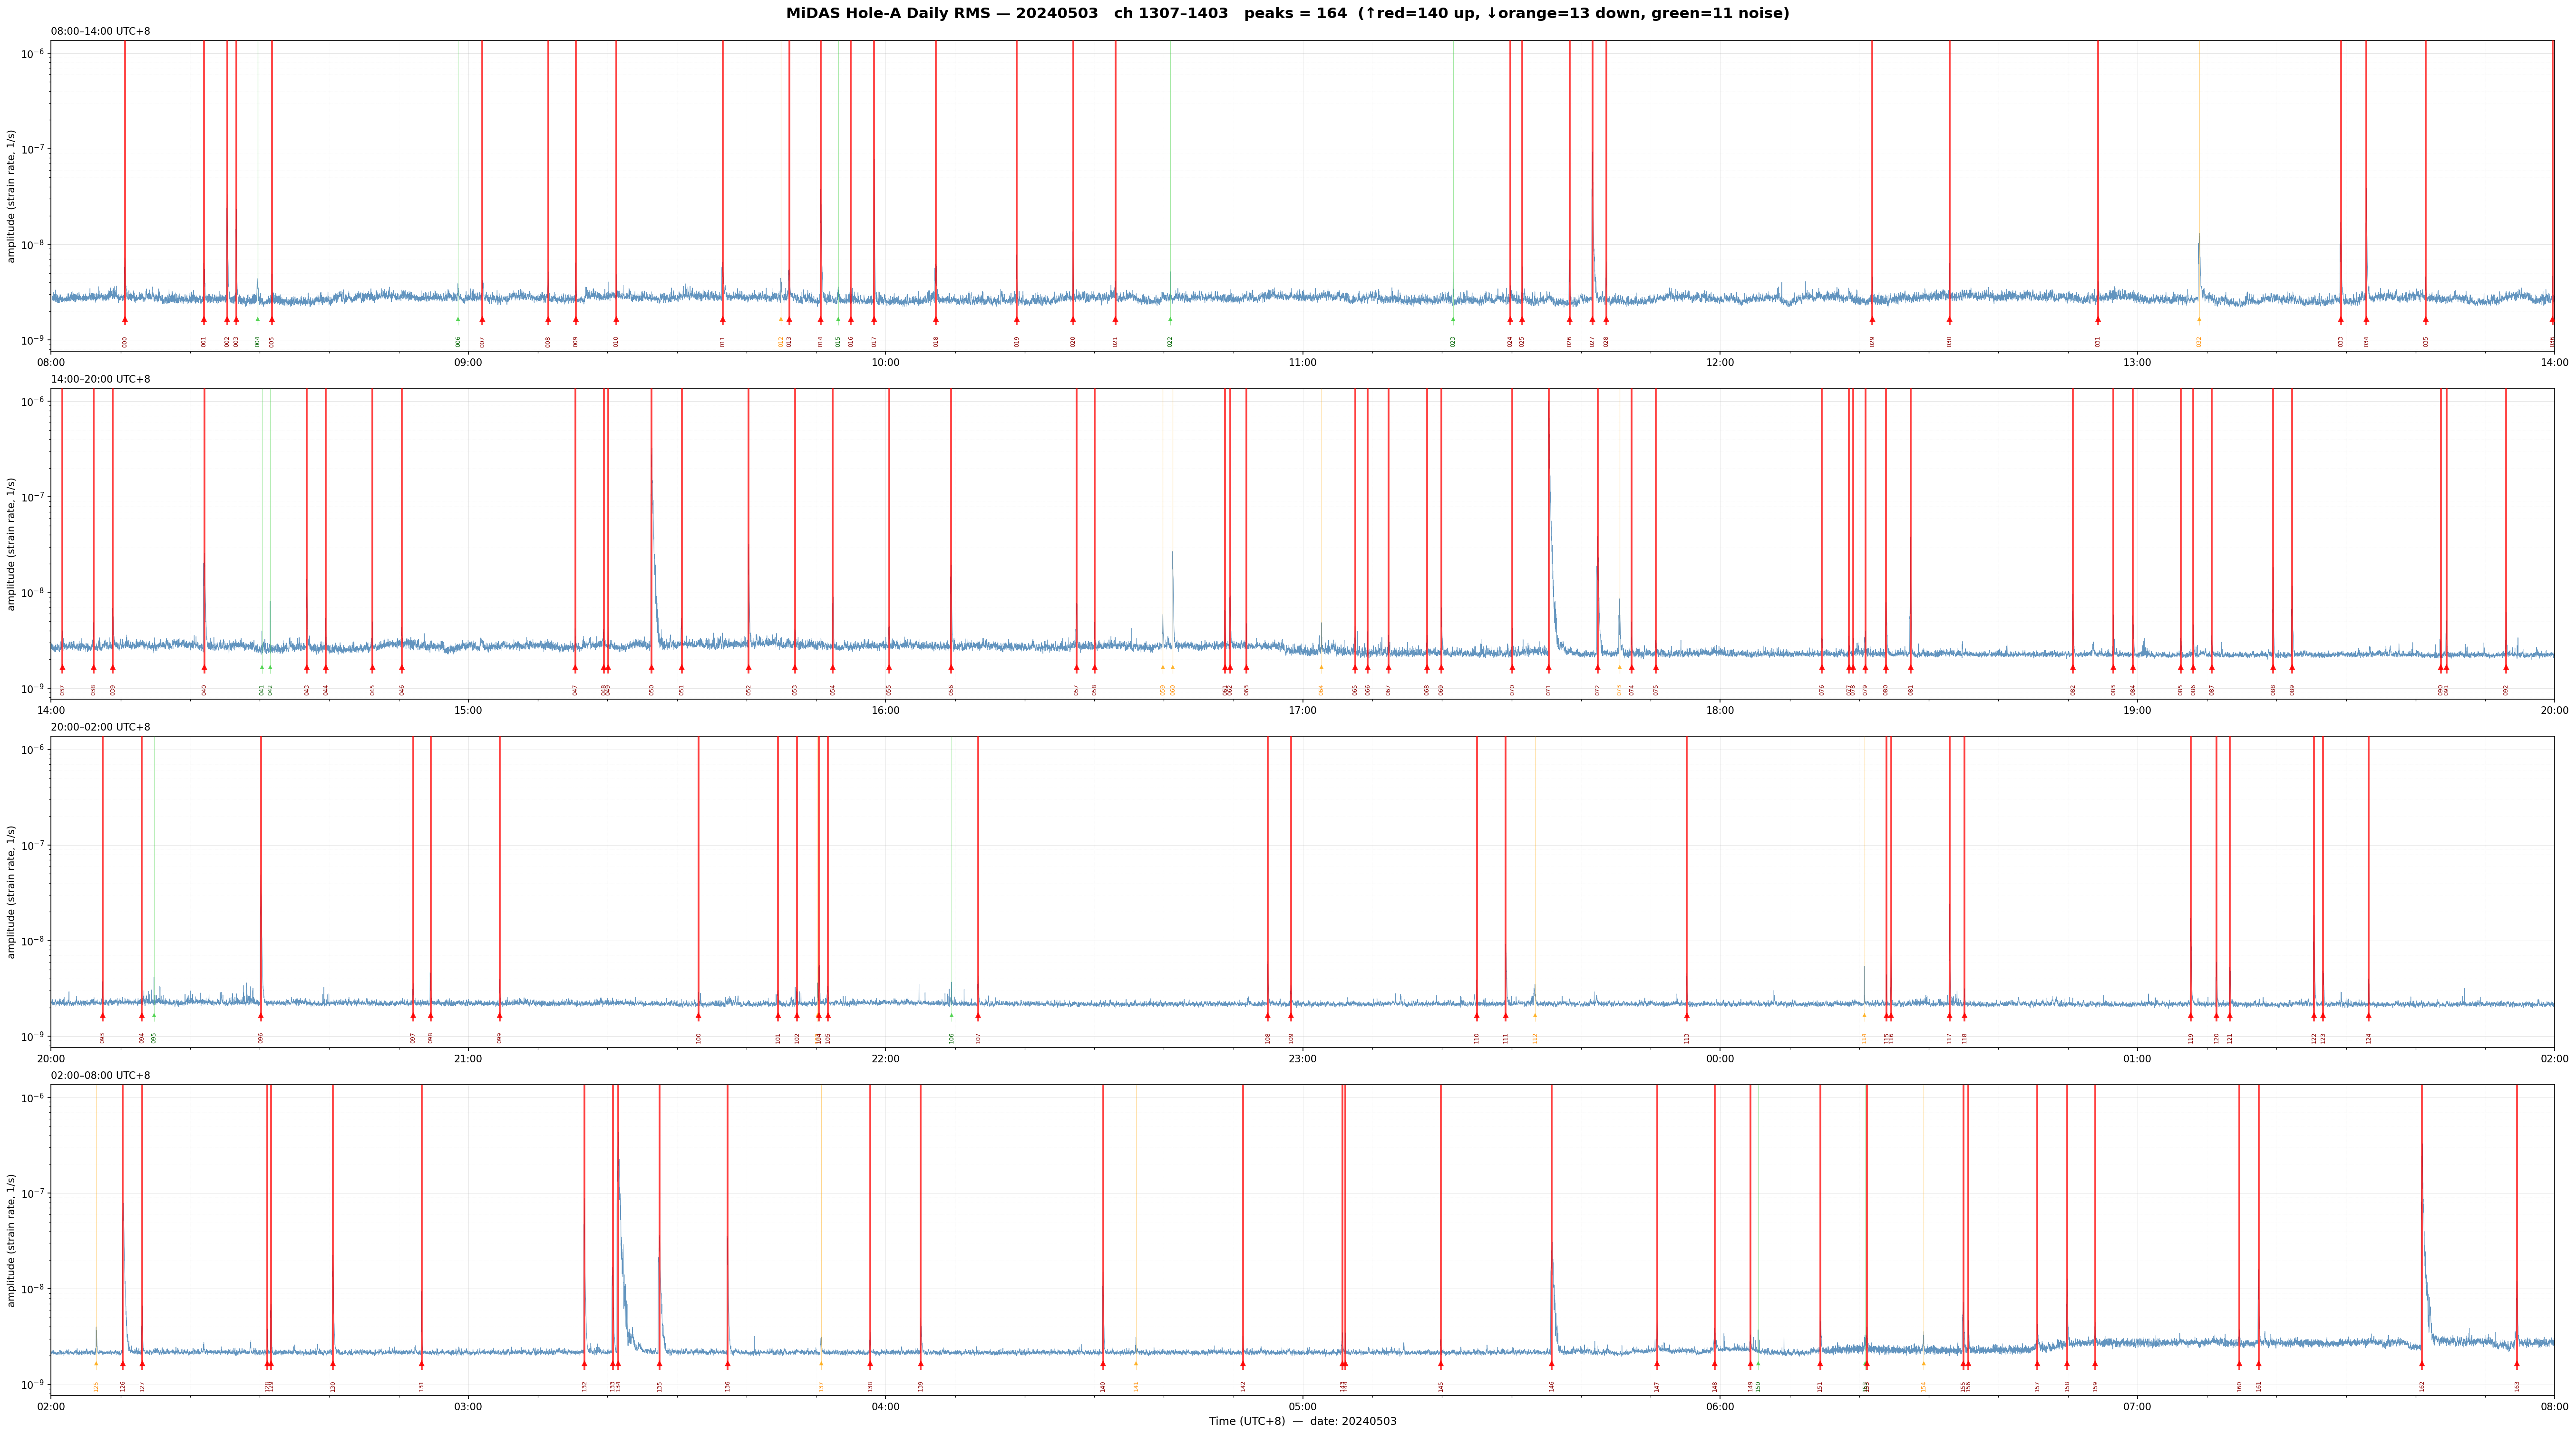Select red peak marker 113
The image size is (2576, 1434).
pos(1687,1016)
